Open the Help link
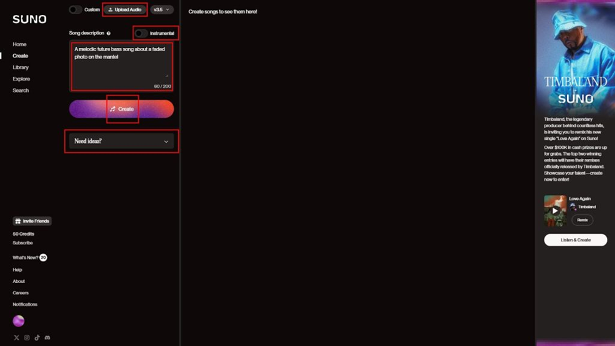615x346 pixels. tap(17, 270)
